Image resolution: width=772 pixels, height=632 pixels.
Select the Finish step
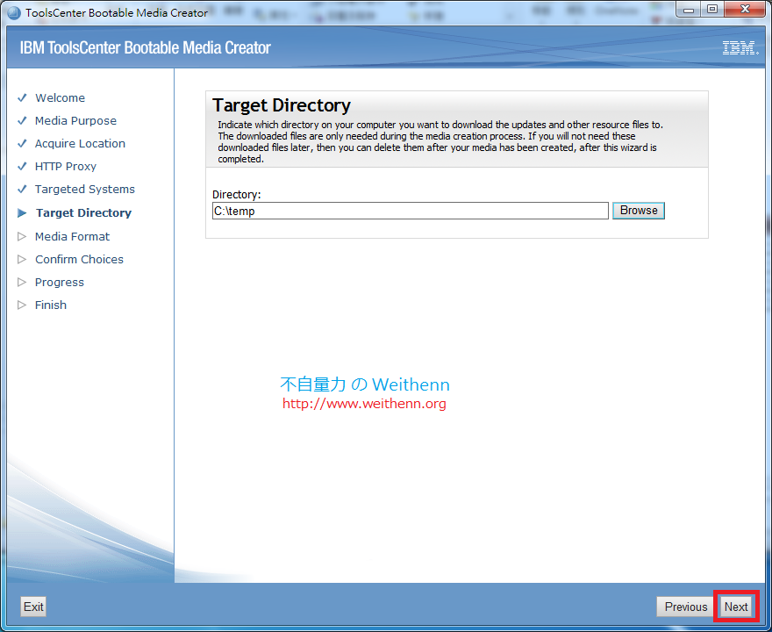tap(50, 305)
